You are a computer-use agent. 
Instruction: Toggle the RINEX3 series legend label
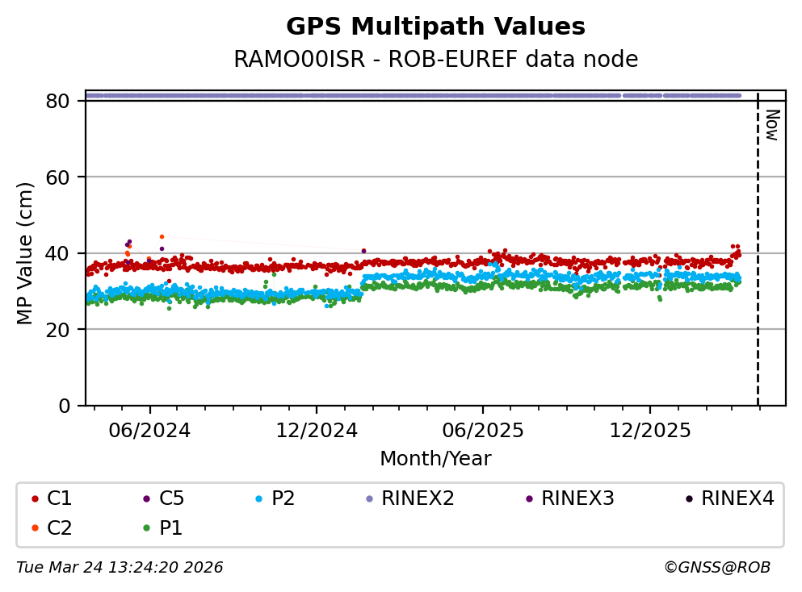pyautogui.click(x=577, y=498)
